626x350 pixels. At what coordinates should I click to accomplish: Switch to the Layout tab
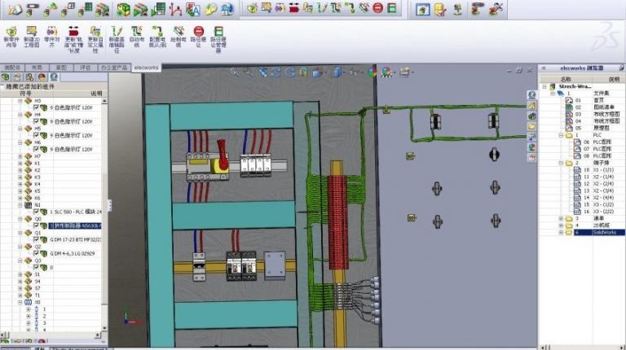tap(37, 68)
